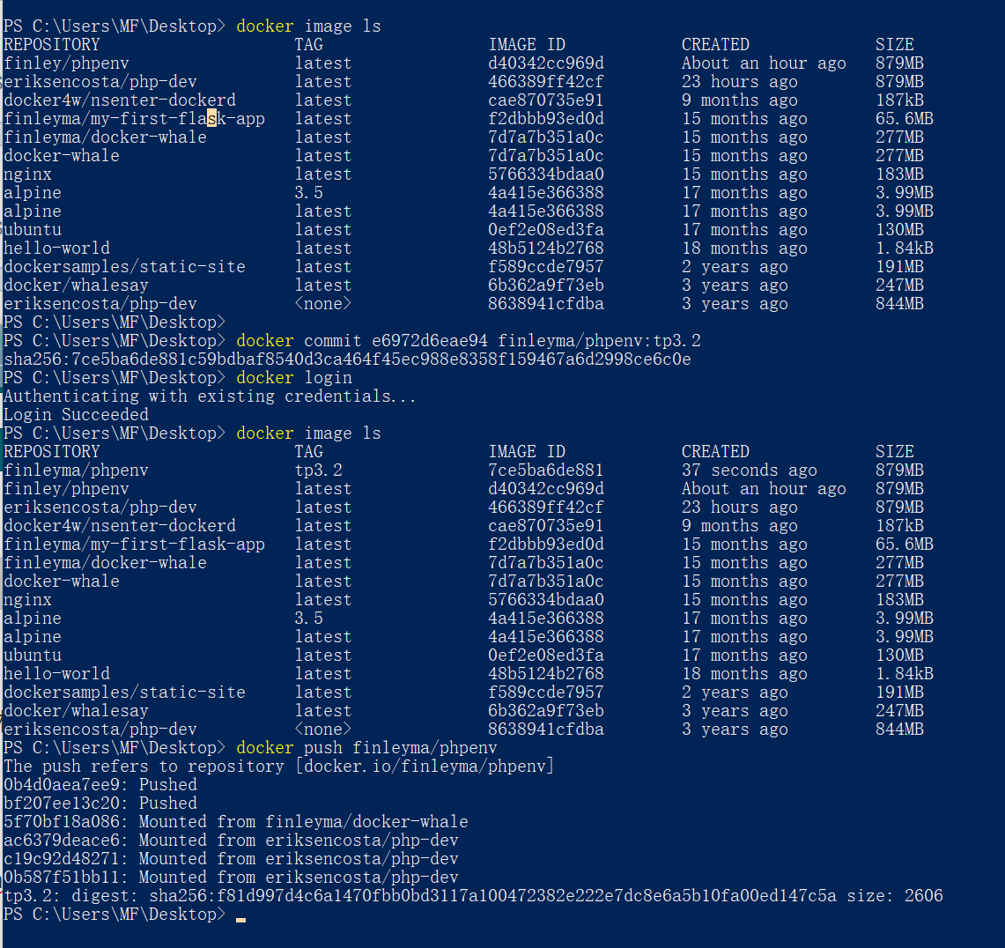
Task: Click the layer 0b4d0aea7ee9 Pushed line
Action: [x=100, y=785]
